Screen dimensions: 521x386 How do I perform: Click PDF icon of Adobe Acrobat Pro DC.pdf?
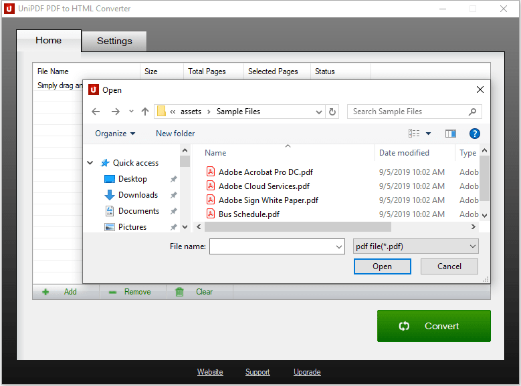point(211,171)
